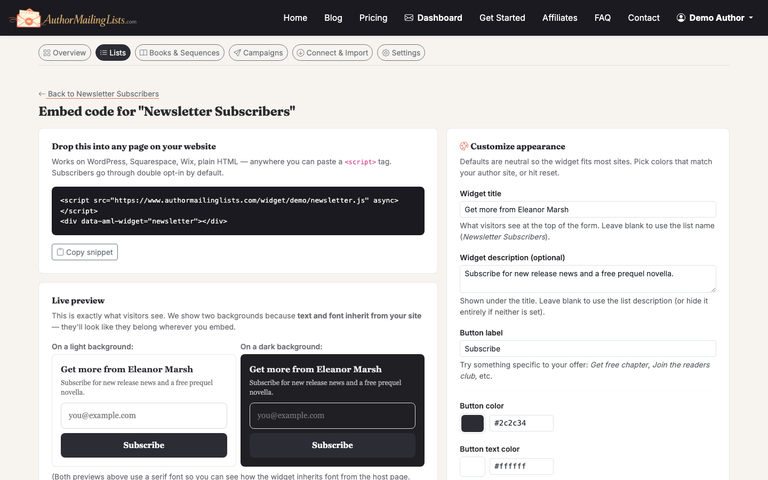Click the dark preview email field
This screenshot has height=480, width=768.
tap(332, 415)
